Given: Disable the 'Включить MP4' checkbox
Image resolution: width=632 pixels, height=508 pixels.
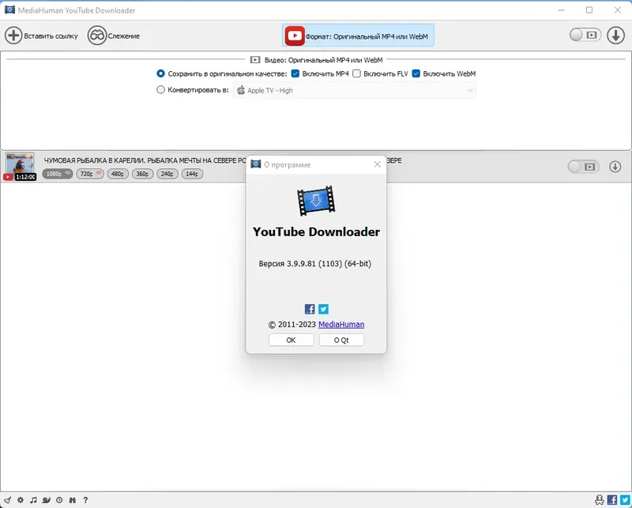Looking at the screenshot, I should 294,75.
